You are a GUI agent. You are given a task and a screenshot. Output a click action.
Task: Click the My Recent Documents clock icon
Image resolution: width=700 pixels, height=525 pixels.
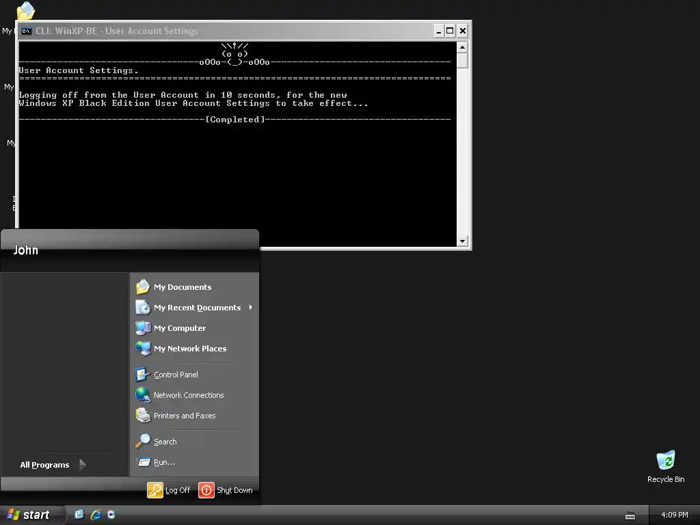point(143,308)
